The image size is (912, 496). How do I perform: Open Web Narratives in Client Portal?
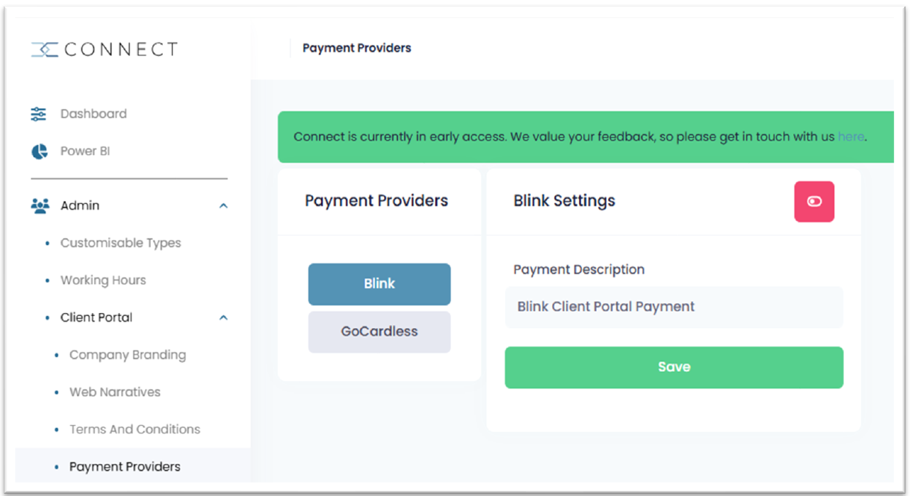115,392
